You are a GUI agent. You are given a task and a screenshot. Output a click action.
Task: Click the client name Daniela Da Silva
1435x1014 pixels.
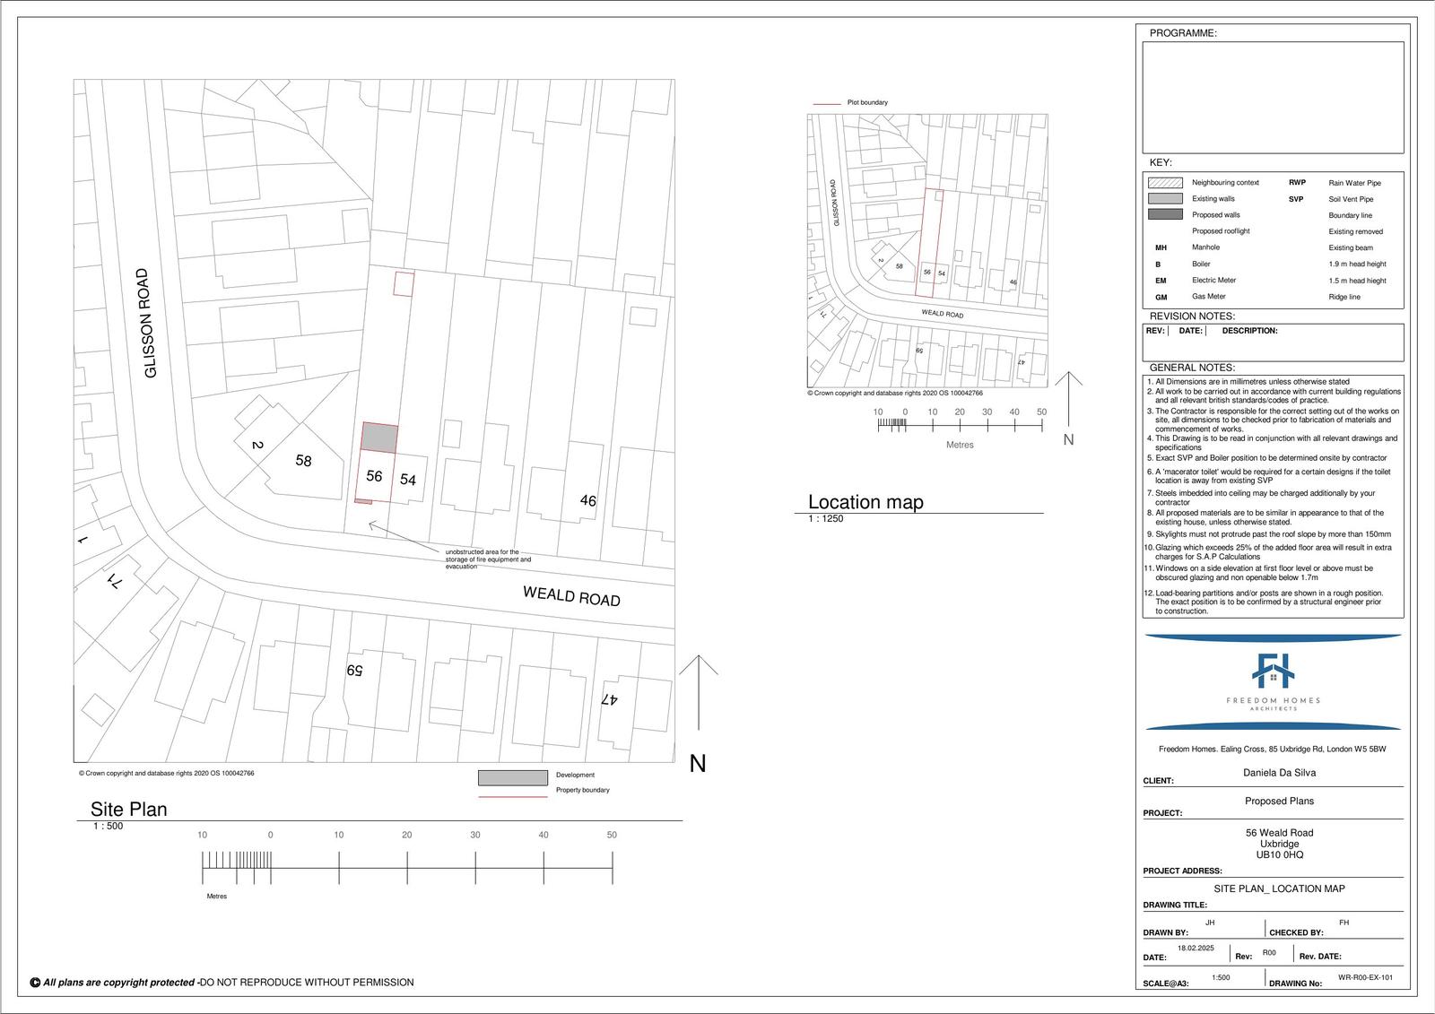click(x=1279, y=773)
